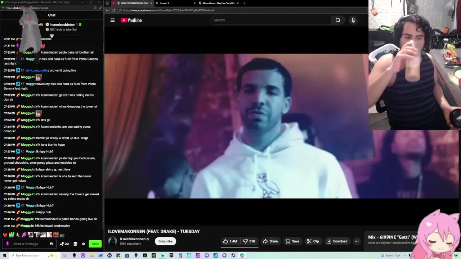Click homelessbieber in gift leaderboard

click(63, 24)
